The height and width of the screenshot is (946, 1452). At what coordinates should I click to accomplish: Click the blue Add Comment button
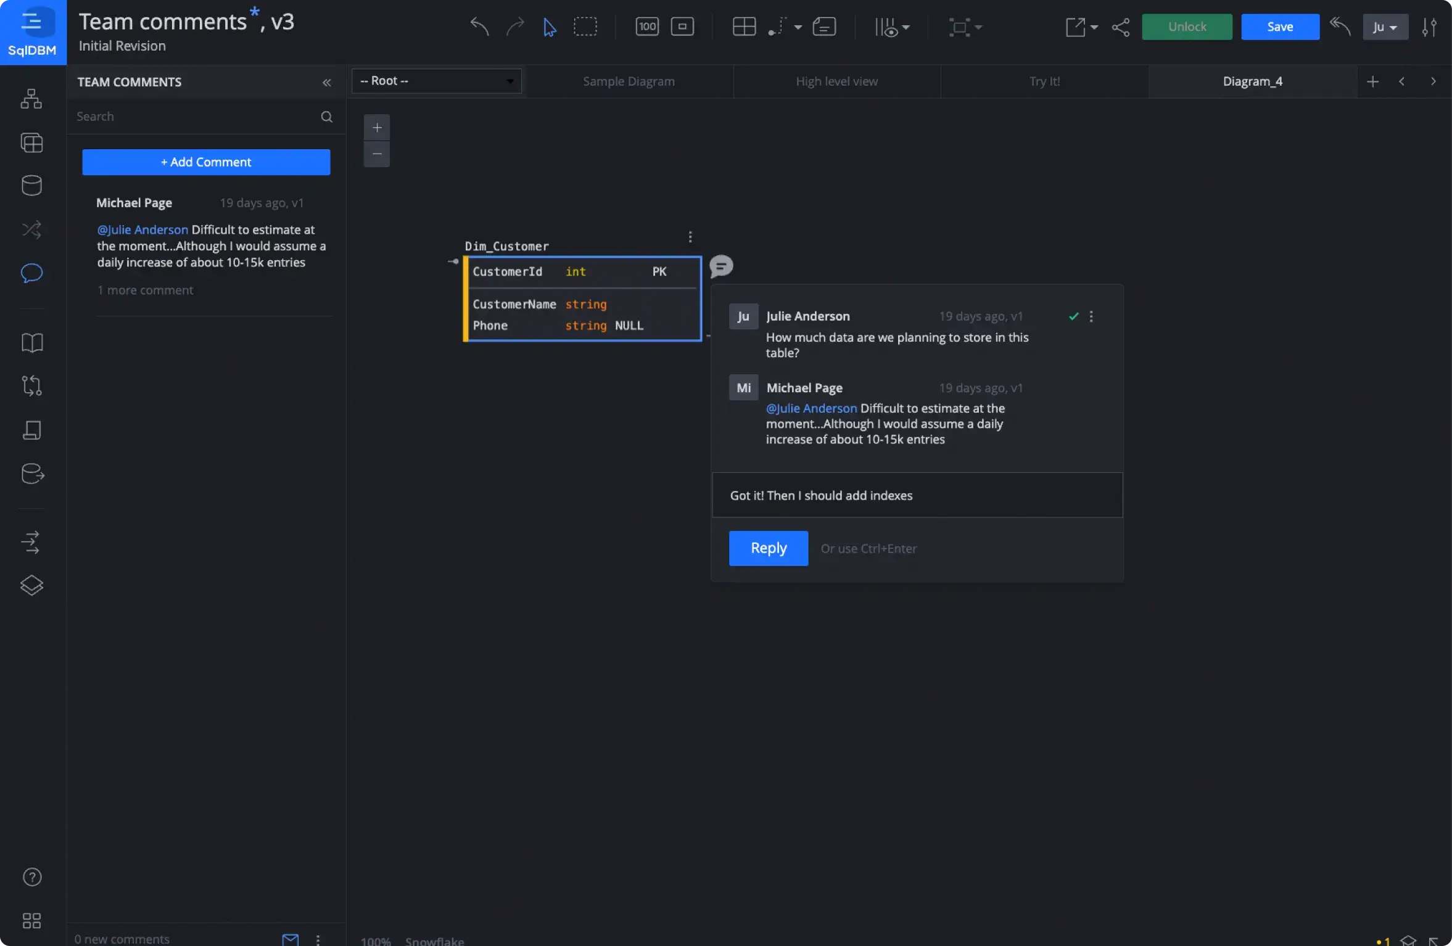click(206, 162)
